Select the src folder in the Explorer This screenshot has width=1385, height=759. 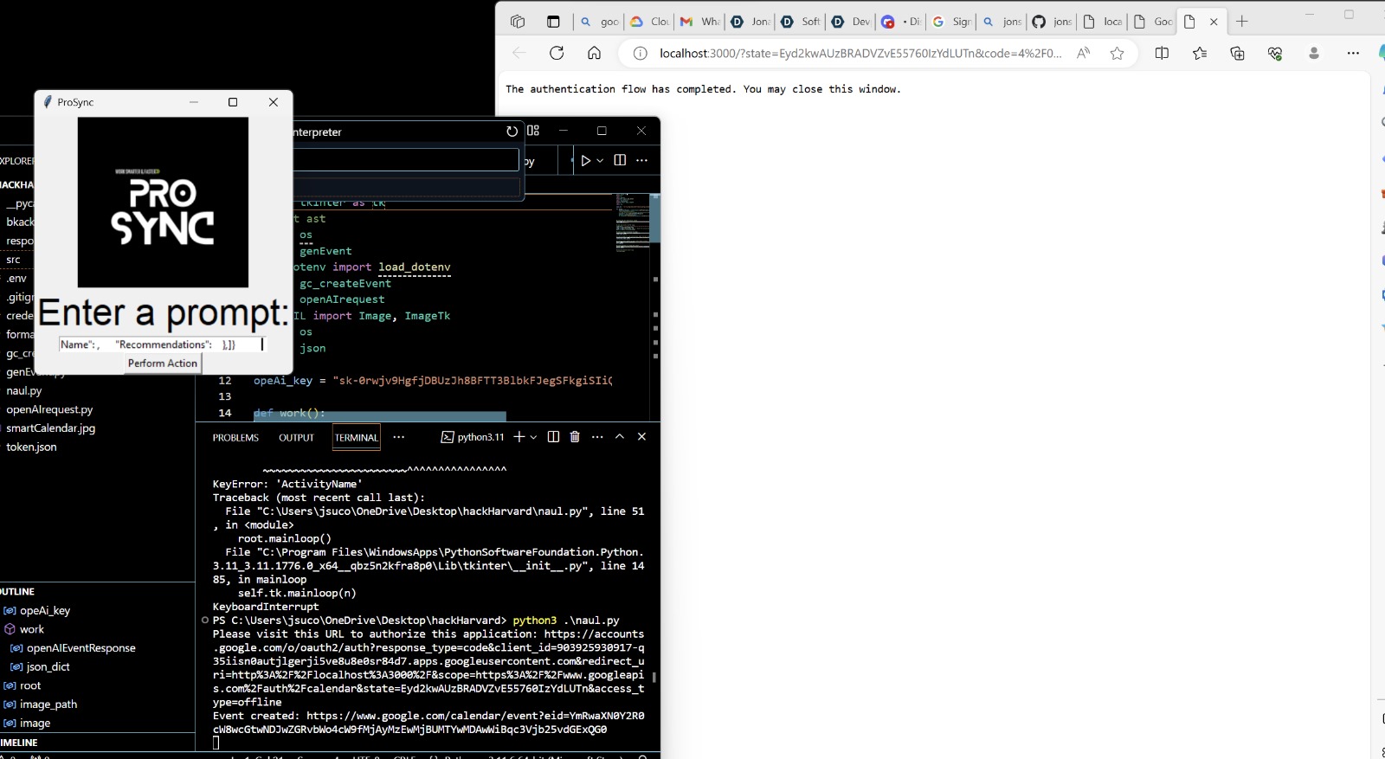point(13,260)
